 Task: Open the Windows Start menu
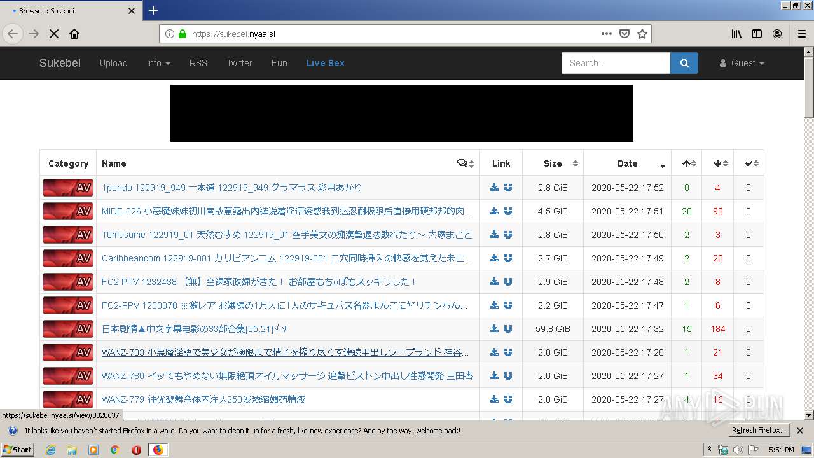pyautogui.click(x=17, y=449)
